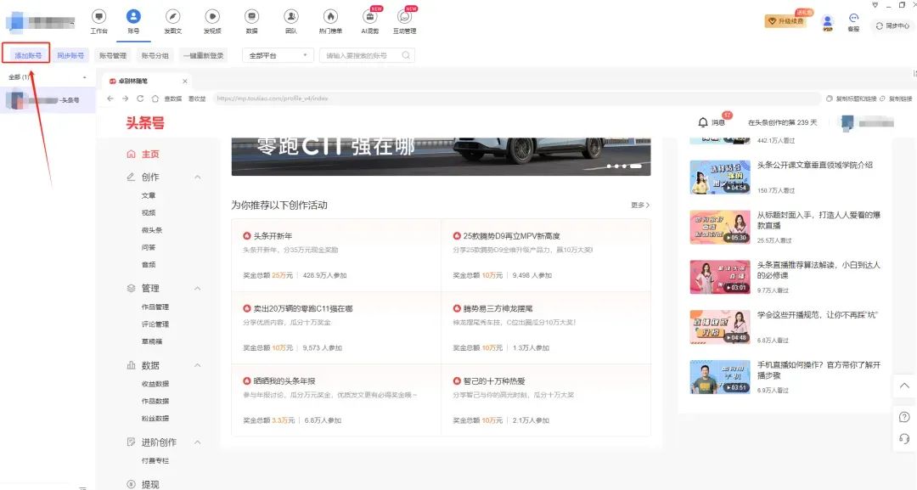
Task: Open 文章 under 创作
Action: pos(149,195)
